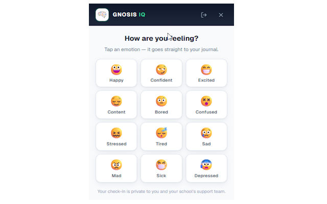Click the sign out icon in header
The width and height of the screenshot is (327, 204).
click(x=204, y=15)
